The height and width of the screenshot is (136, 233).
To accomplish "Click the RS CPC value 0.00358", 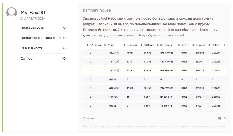I will pos(216,97).
